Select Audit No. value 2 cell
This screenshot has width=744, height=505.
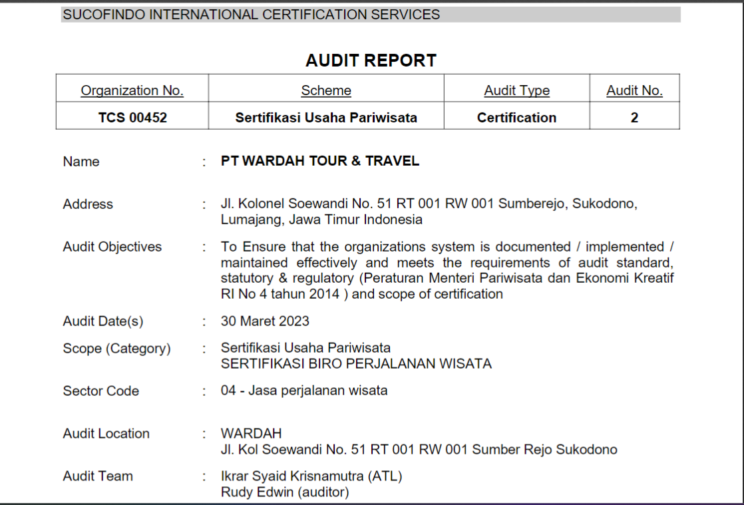tap(634, 118)
